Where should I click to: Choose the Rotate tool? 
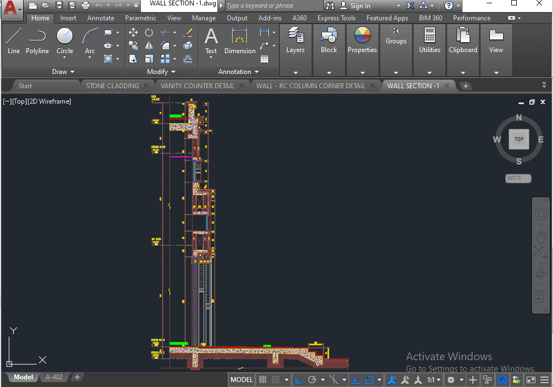[x=149, y=32]
